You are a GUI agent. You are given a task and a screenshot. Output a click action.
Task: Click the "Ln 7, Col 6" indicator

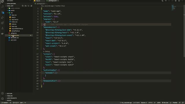point(136,103)
